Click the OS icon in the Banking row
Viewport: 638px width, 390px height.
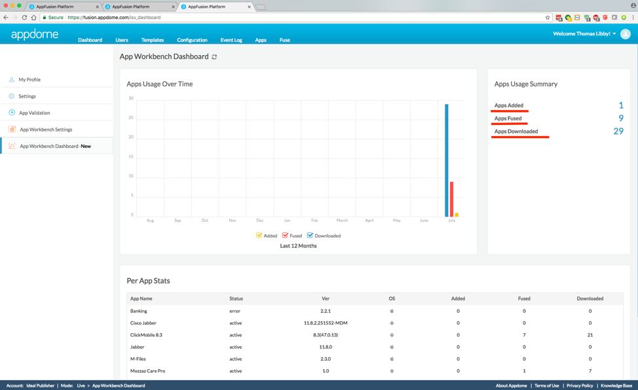click(x=392, y=311)
